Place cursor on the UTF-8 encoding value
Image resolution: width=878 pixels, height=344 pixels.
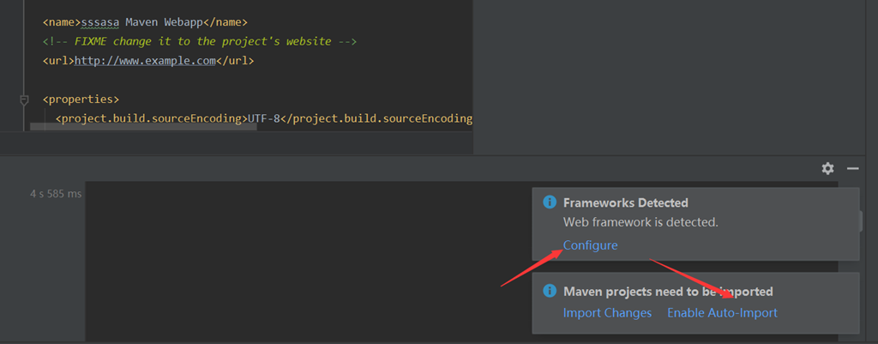point(266,118)
